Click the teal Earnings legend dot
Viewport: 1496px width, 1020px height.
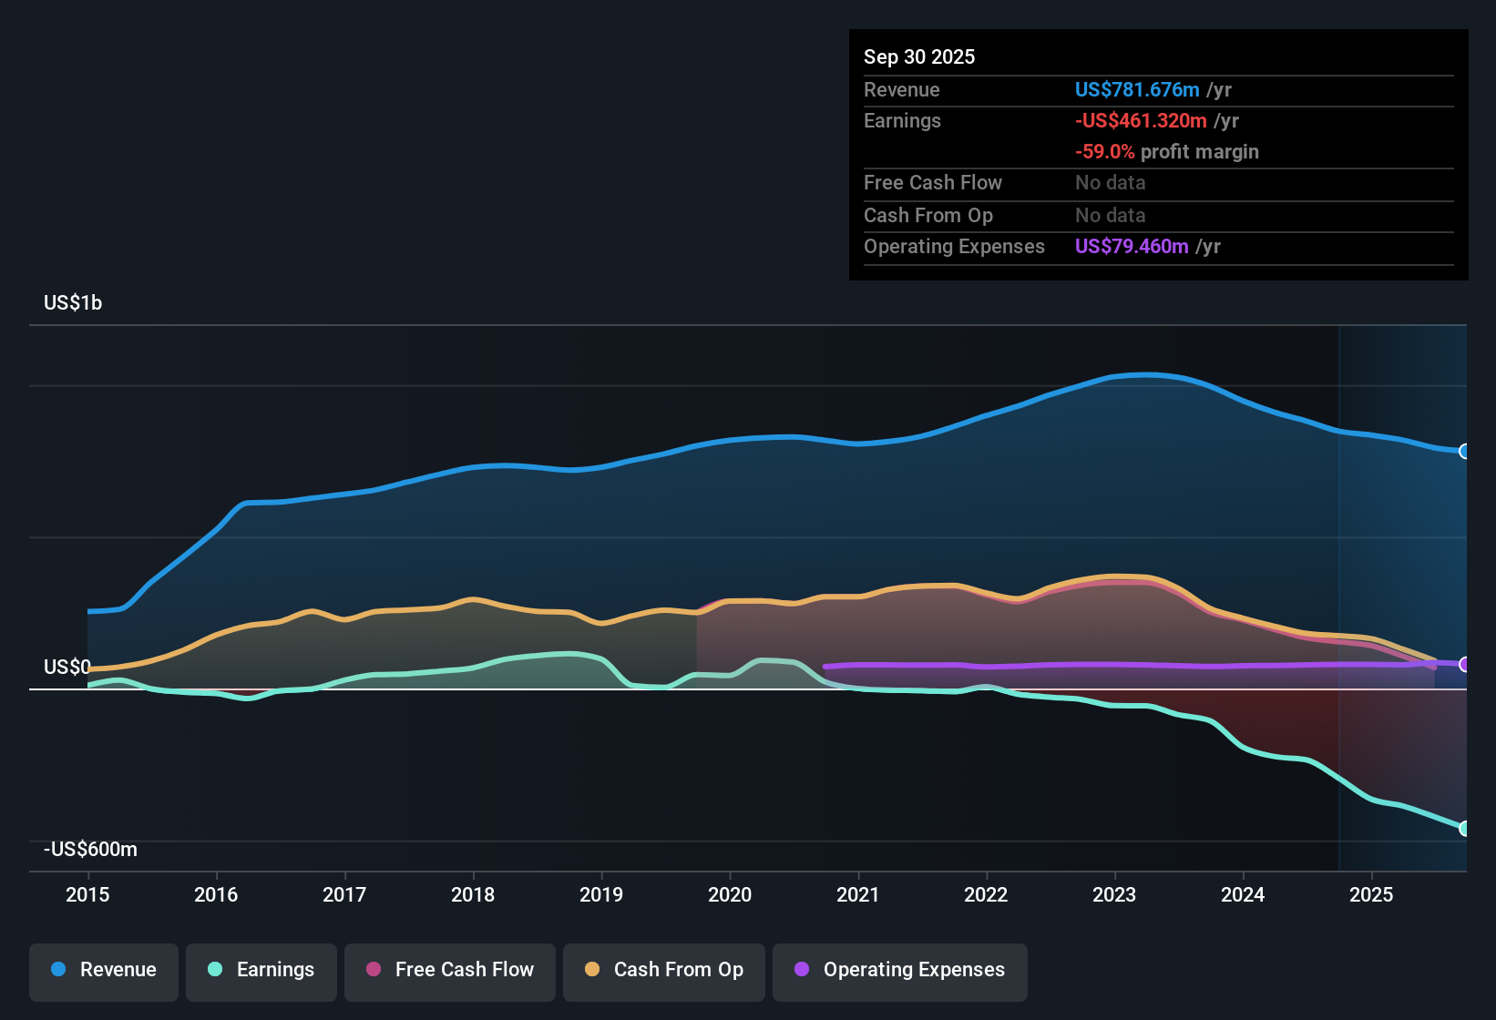click(215, 969)
